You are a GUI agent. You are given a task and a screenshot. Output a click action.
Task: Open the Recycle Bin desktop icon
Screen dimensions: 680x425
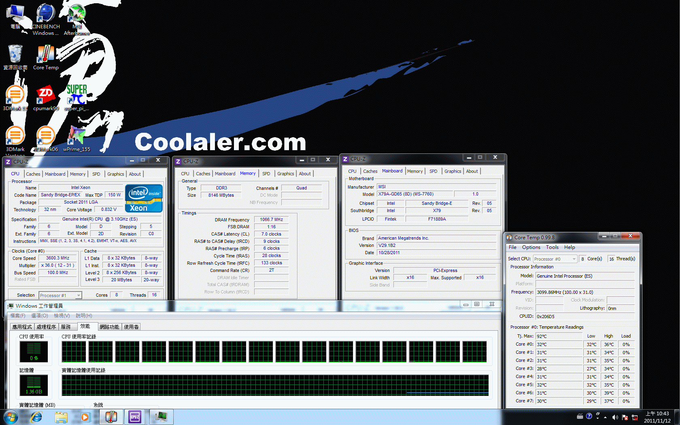coord(15,57)
